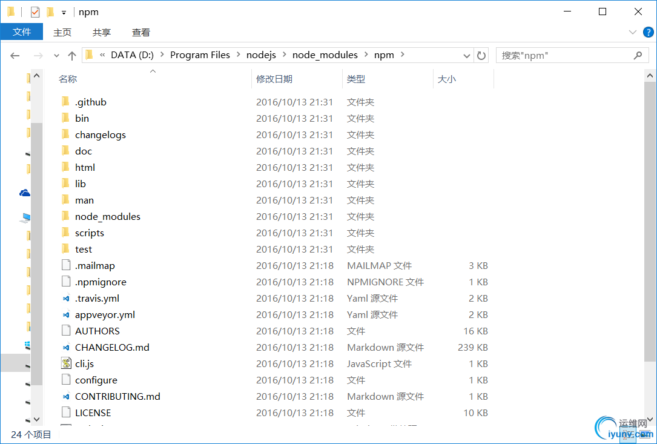Open the .github folder icon
The width and height of the screenshot is (657, 444).
point(66,102)
